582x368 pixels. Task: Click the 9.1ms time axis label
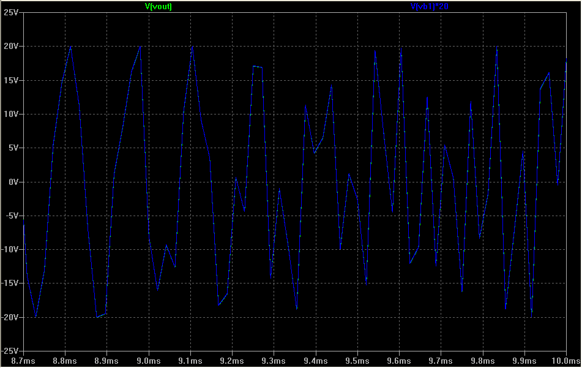click(x=190, y=361)
